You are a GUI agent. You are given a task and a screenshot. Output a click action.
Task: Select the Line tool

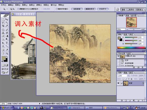(x=7, y=46)
